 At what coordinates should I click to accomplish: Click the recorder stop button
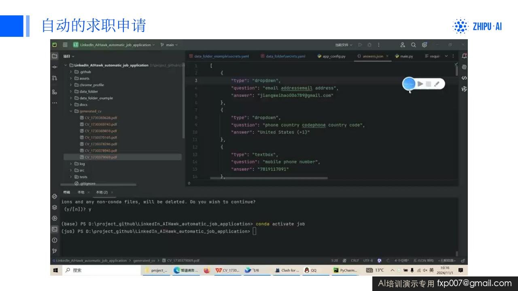[429, 84]
